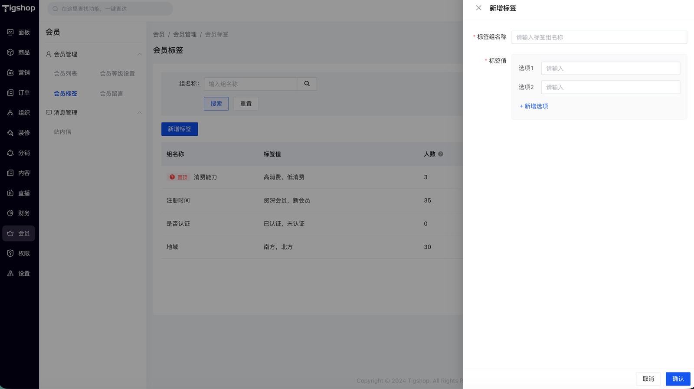Screen dimensions: 694x389
Task: Click the decoration (装修) sidebar icon
Action: (x=10, y=133)
